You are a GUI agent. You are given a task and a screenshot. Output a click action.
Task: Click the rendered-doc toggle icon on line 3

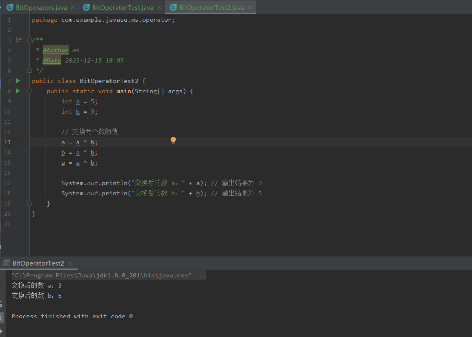pos(19,40)
